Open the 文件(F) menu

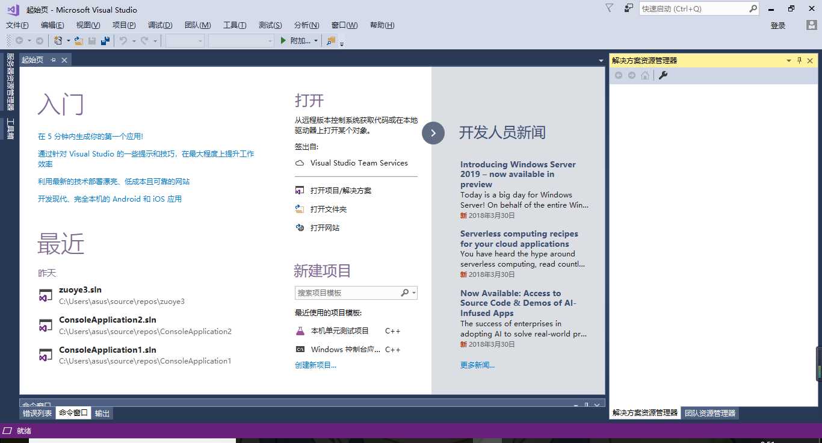(x=17, y=25)
